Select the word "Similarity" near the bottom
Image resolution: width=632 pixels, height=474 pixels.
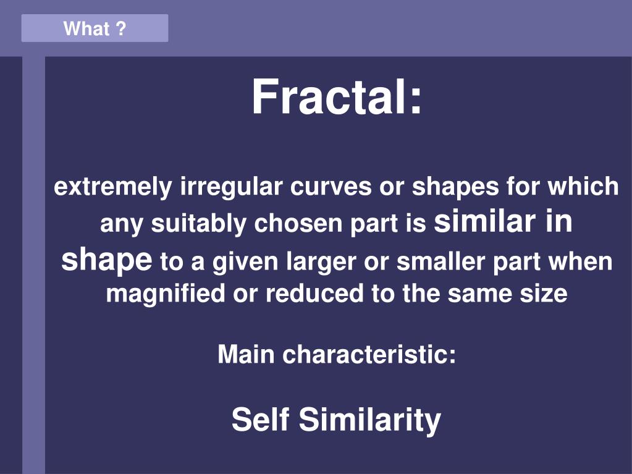(369, 421)
